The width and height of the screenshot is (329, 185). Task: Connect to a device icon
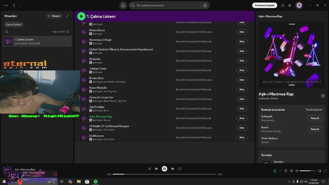(x=291, y=171)
